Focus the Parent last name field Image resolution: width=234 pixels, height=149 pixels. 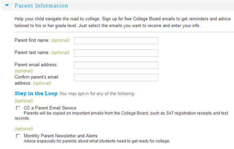116,53
